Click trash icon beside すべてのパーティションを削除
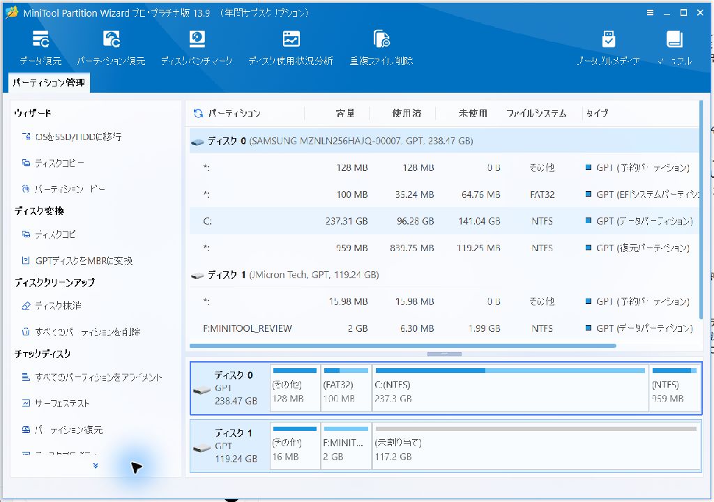Screen dimensions: 714x502 (26, 332)
